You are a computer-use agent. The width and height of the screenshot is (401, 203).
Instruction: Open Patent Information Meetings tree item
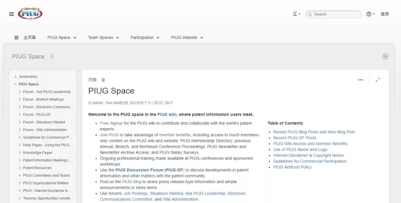tap(48, 160)
